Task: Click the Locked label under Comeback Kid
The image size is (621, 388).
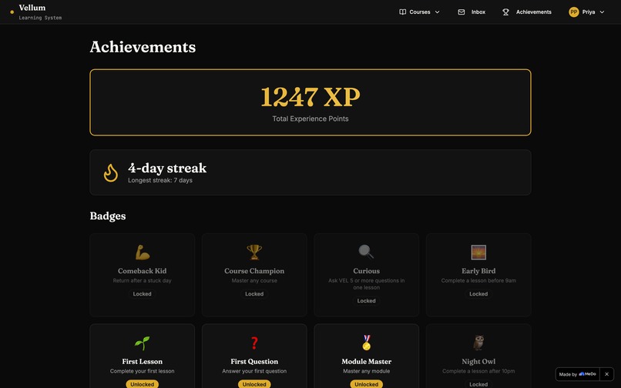Action: coord(143,294)
